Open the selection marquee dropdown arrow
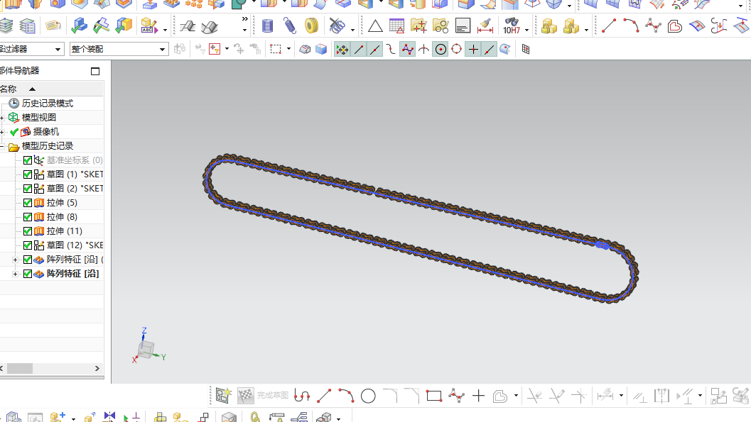This screenshot has height=422, width=751. (x=288, y=49)
